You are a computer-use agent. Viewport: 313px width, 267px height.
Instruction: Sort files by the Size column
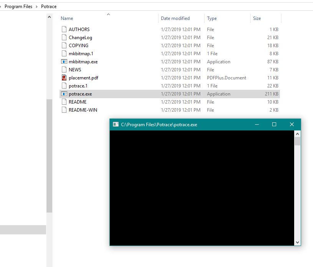[x=257, y=18]
